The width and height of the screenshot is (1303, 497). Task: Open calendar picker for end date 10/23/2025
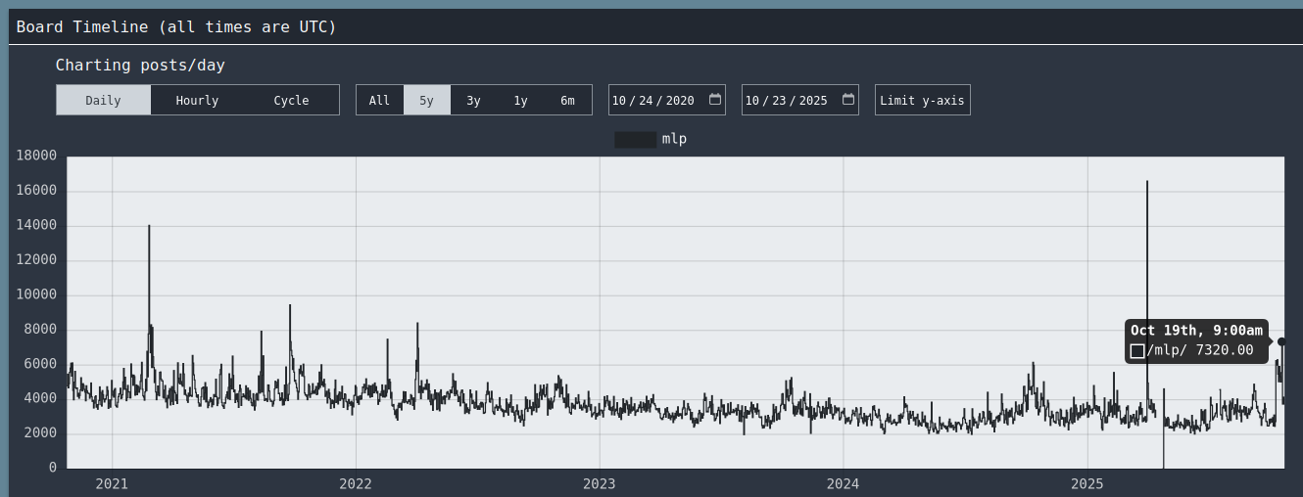pyautogui.click(x=848, y=99)
